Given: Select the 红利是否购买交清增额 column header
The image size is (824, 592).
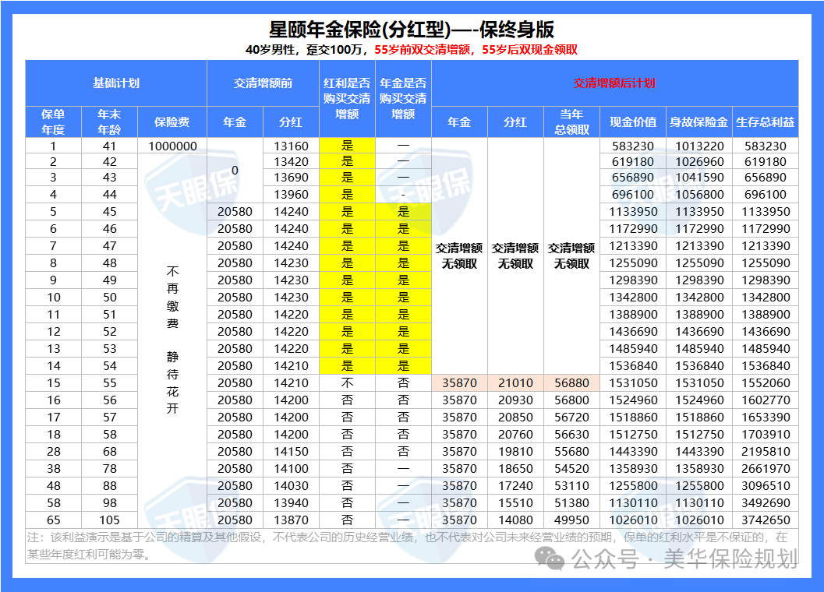Looking at the screenshot, I should pyautogui.click(x=347, y=98).
